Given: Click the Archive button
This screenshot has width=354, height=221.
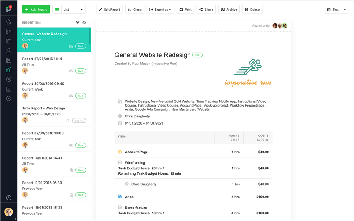Looking at the screenshot, I should [229, 9].
